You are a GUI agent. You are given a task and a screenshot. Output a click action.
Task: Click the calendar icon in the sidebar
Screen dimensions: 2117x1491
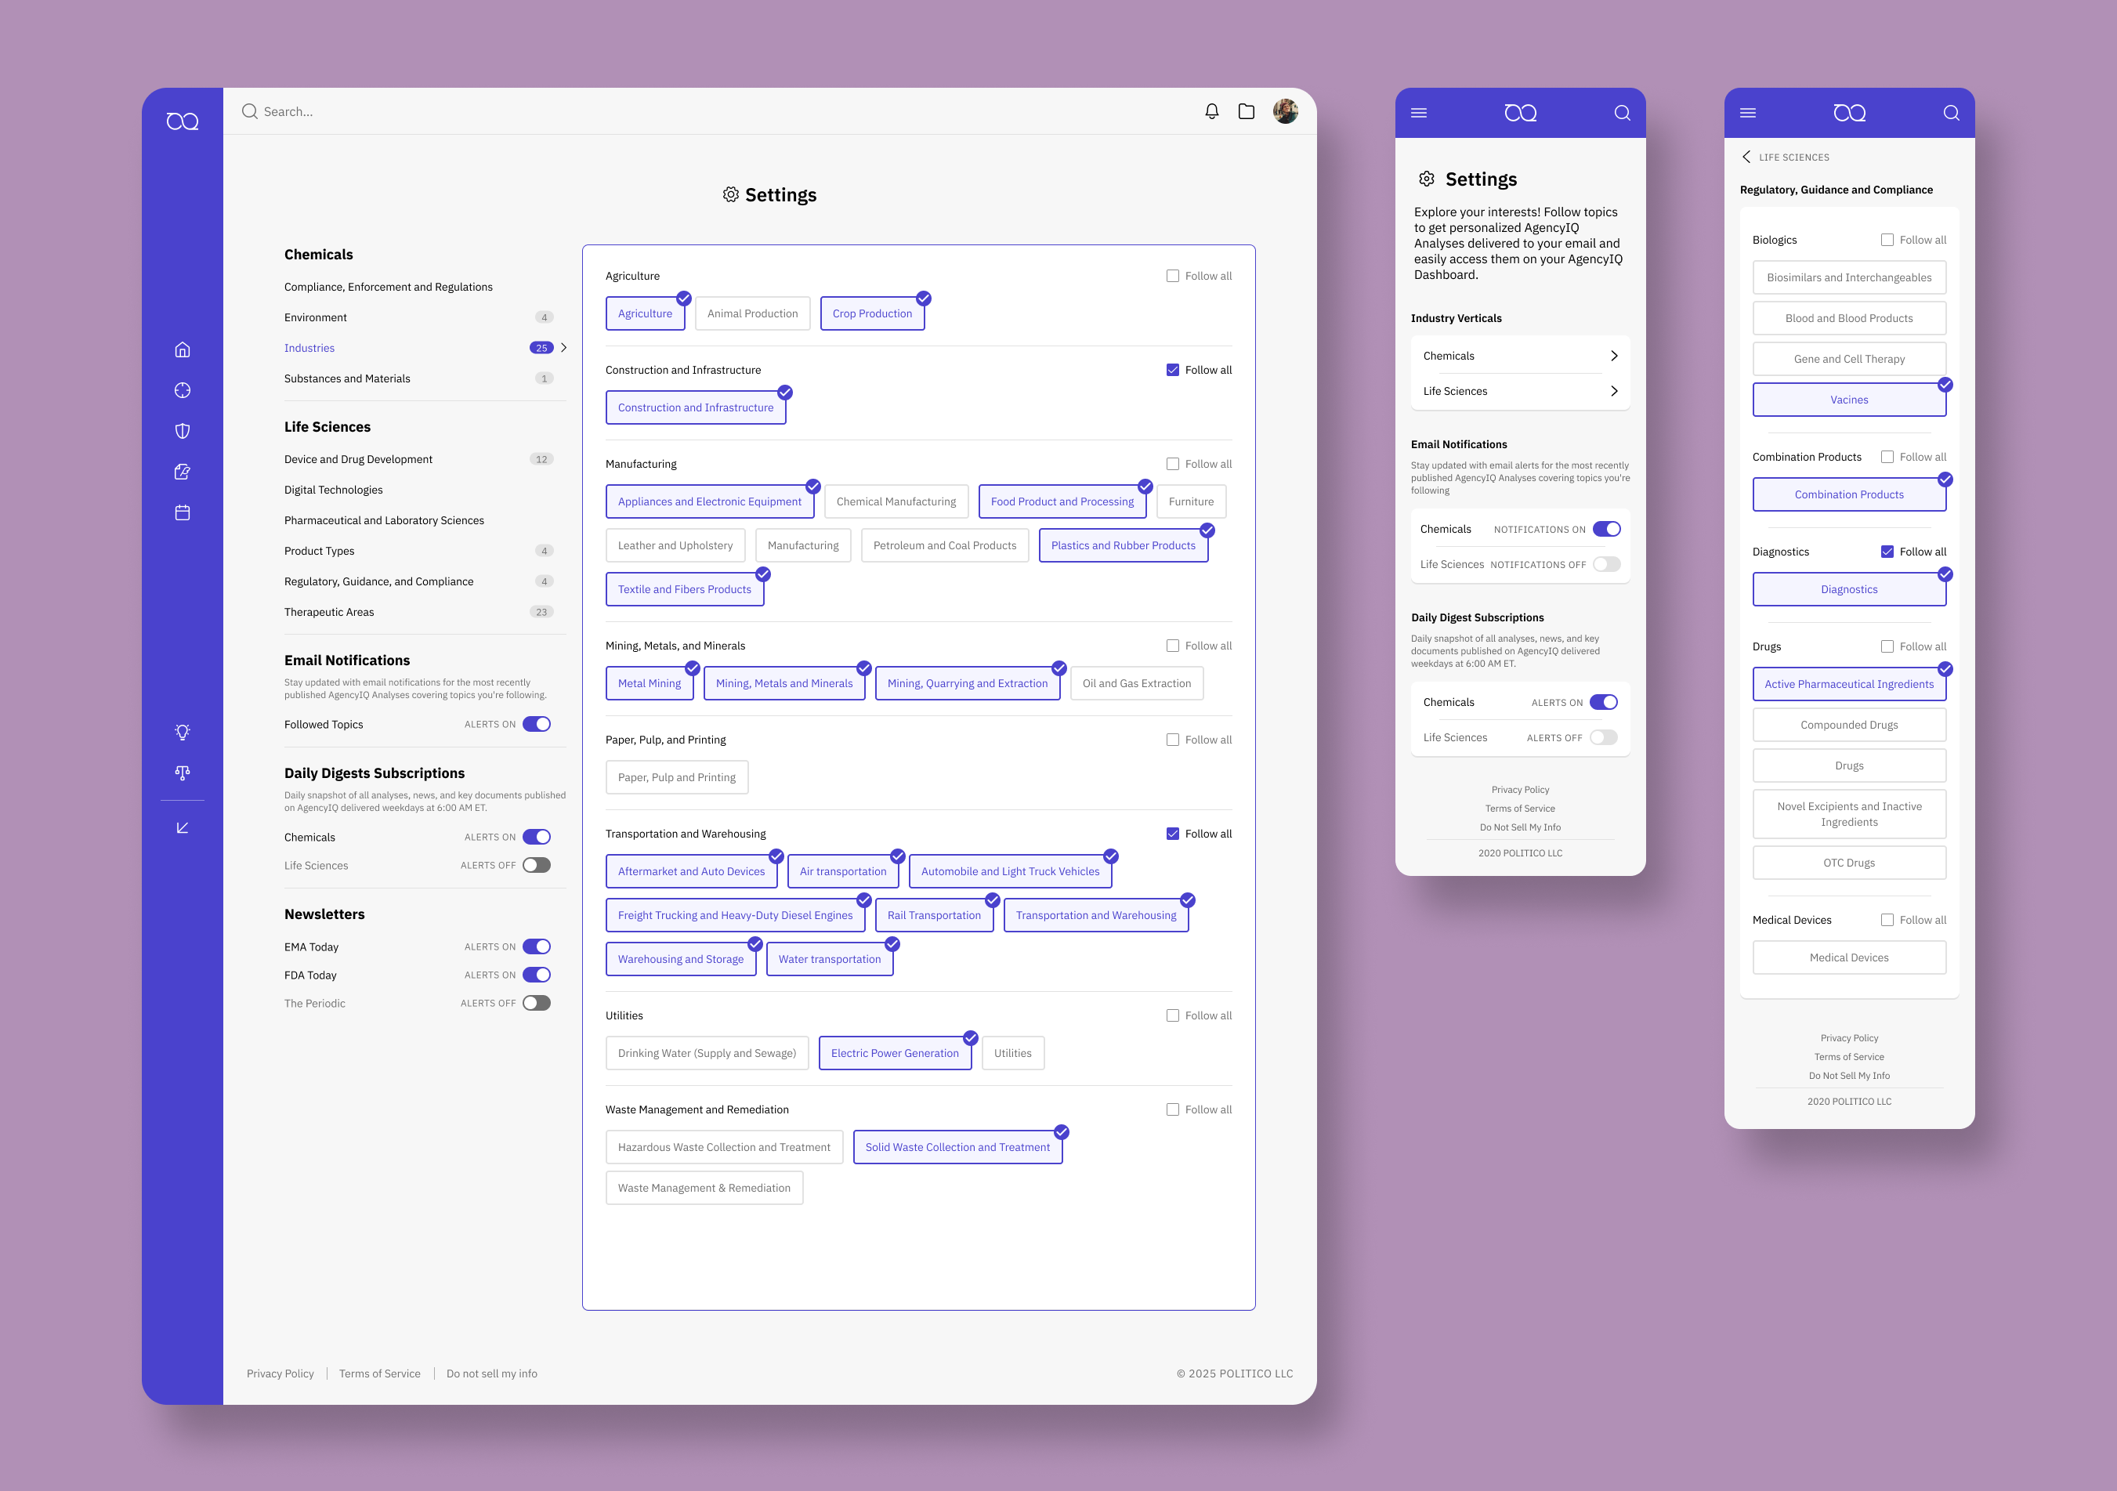pyautogui.click(x=183, y=512)
